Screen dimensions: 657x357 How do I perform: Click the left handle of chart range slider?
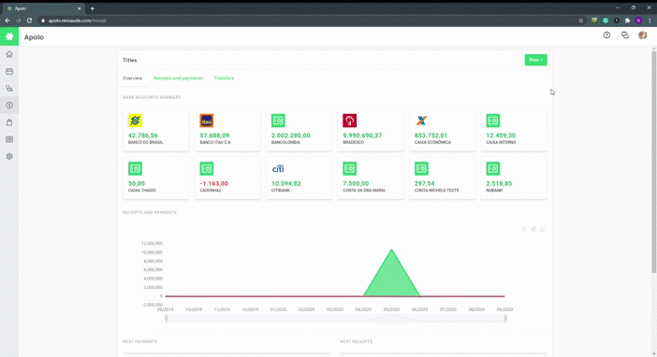[x=167, y=319]
